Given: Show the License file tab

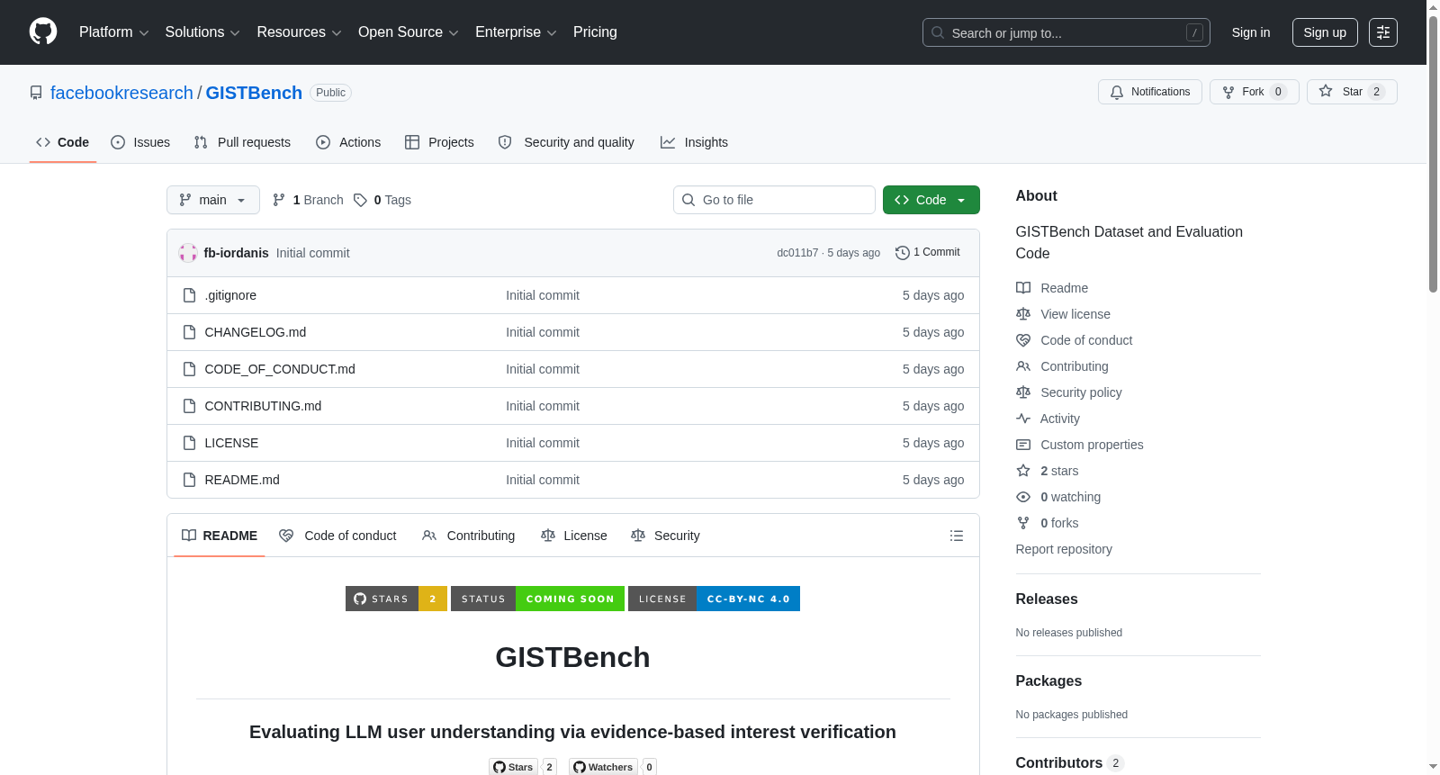Looking at the screenshot, I should pyautogui.click(x=574, y=536).
